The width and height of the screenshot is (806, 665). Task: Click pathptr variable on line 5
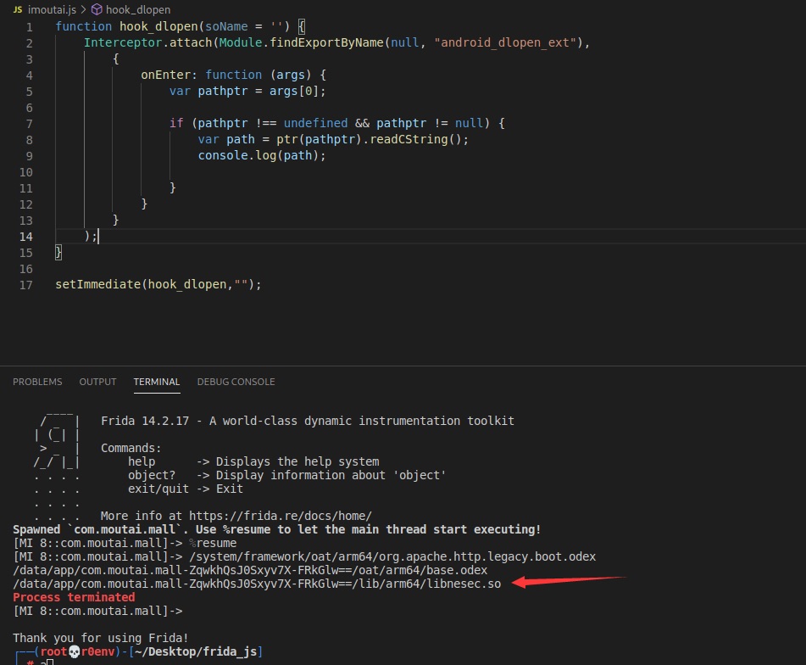point(223,91)
